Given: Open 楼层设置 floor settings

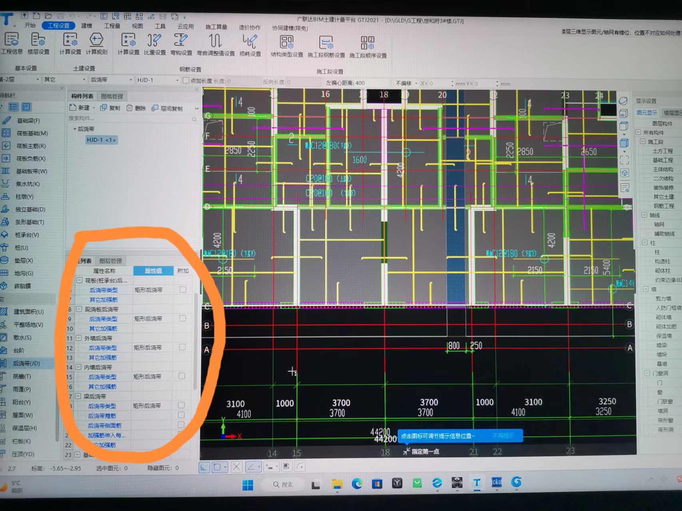Looking at the screenshot, I should click(x=38, y=43).
